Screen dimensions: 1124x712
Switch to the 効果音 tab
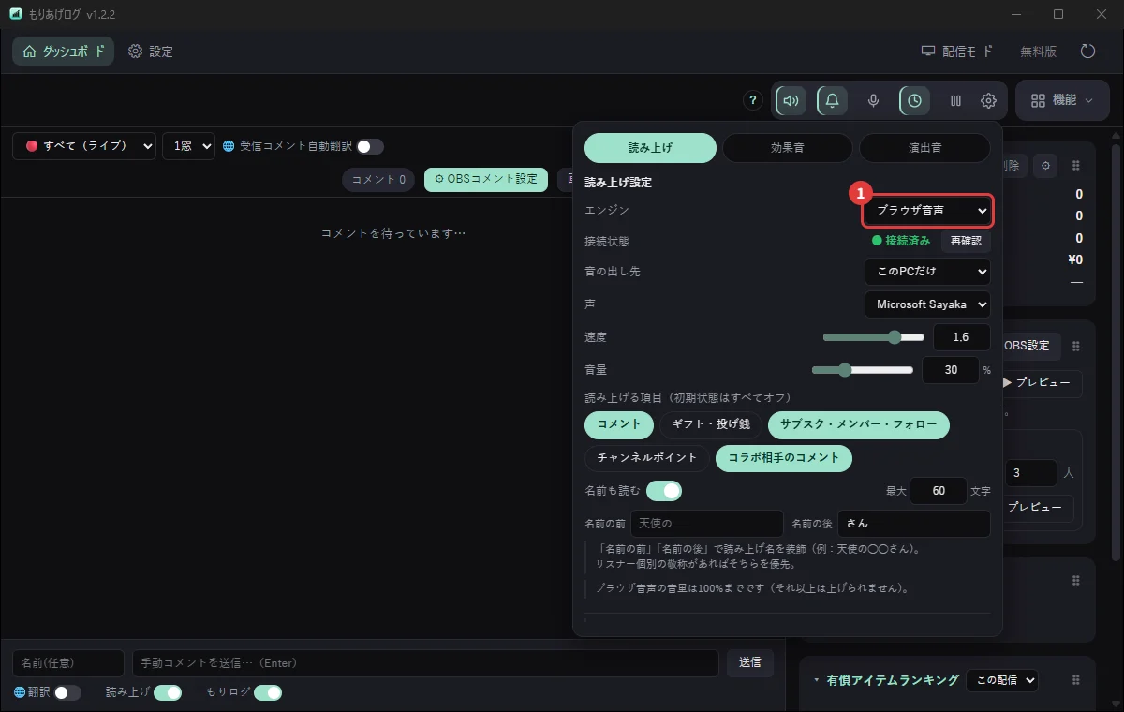pyautogui.click(x=788, y=148)
